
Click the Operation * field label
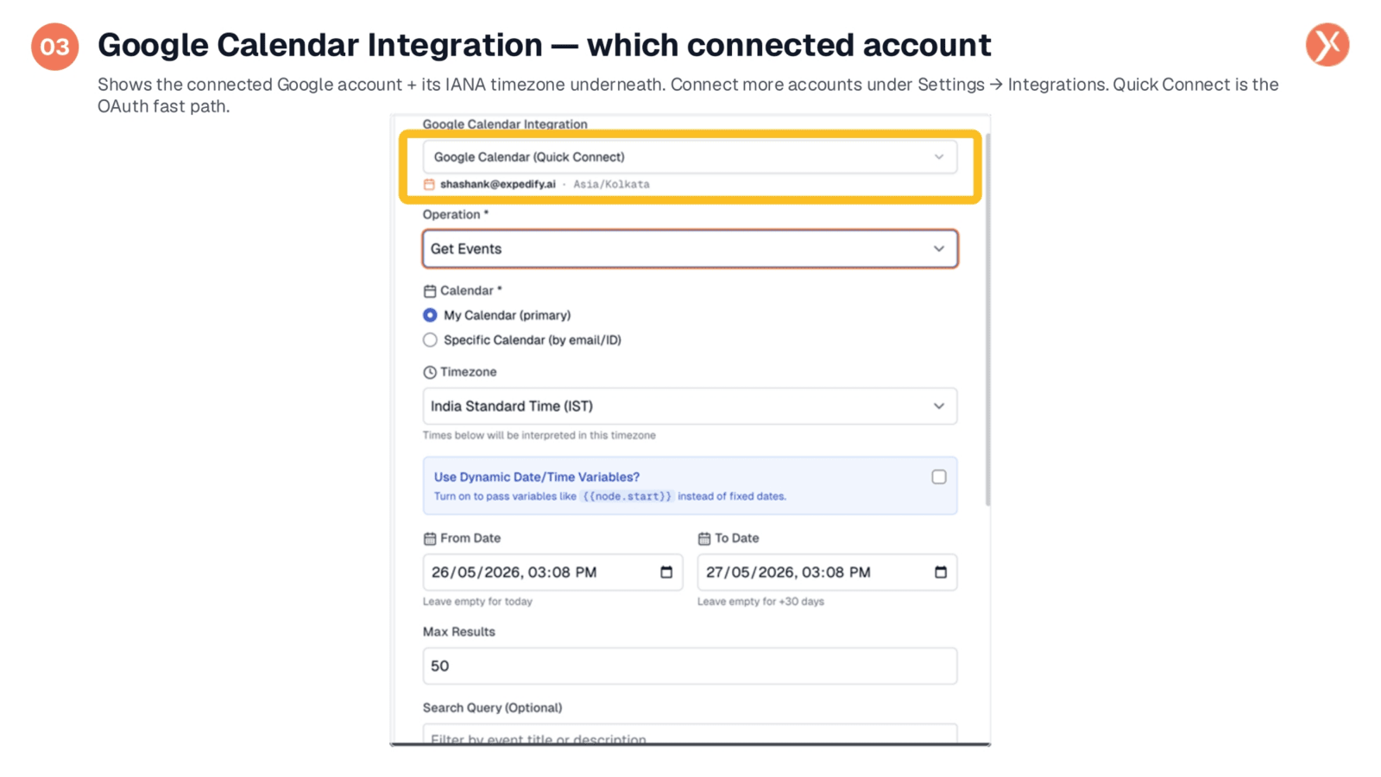[x=456, y=214]
